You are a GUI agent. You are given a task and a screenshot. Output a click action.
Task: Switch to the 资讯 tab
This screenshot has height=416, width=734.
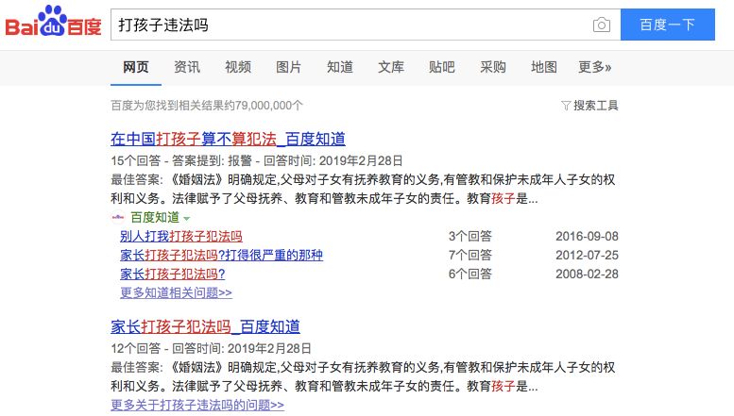click(x=187, y=67)
